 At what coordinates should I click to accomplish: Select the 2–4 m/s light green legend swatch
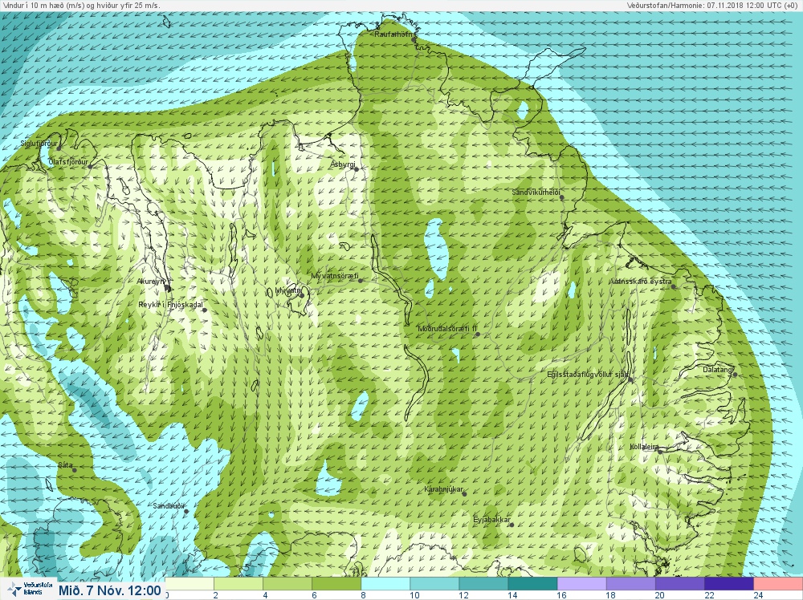(238, 584)
